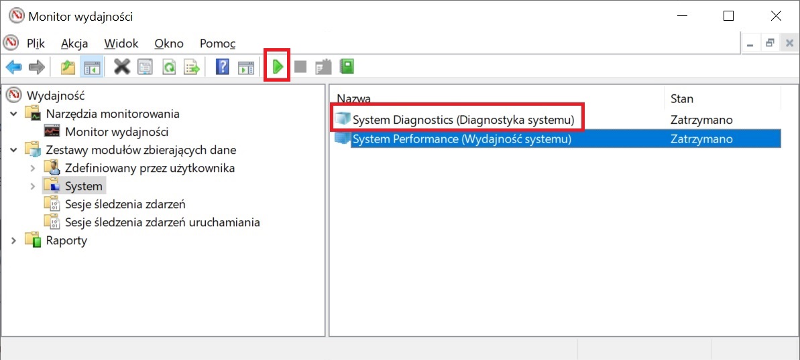Viewport: 800px width, 360px height.
Task: Select System Diagnostics (Diagnostyka systemu) entry
Action: [x=463, y=120]
